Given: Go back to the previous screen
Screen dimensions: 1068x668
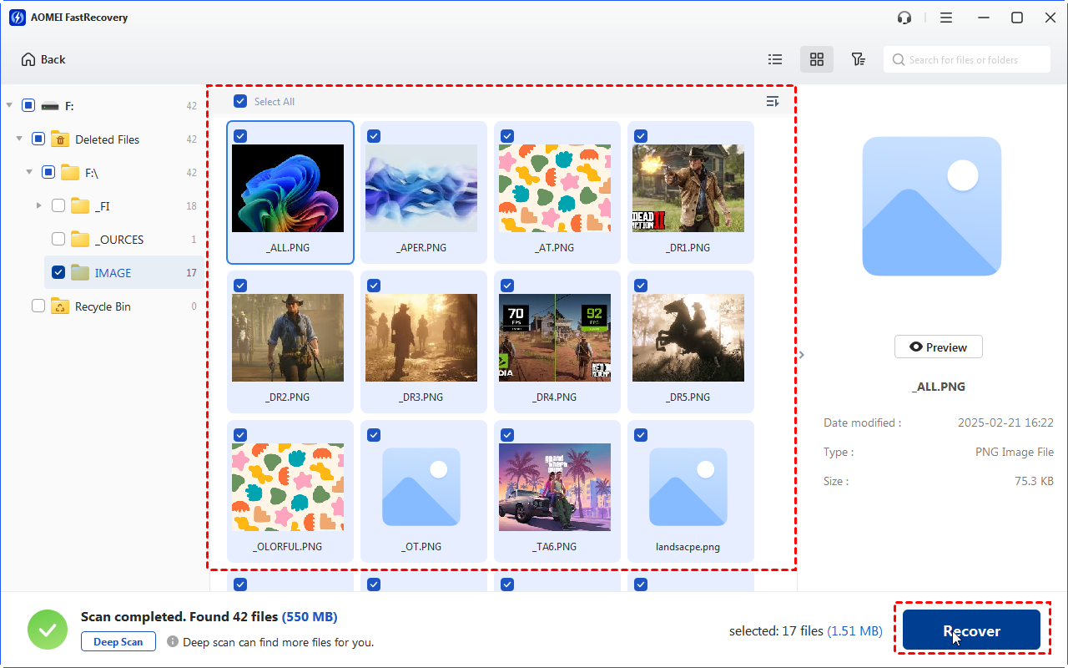Looking at the screenshot, I should (43, 59).
